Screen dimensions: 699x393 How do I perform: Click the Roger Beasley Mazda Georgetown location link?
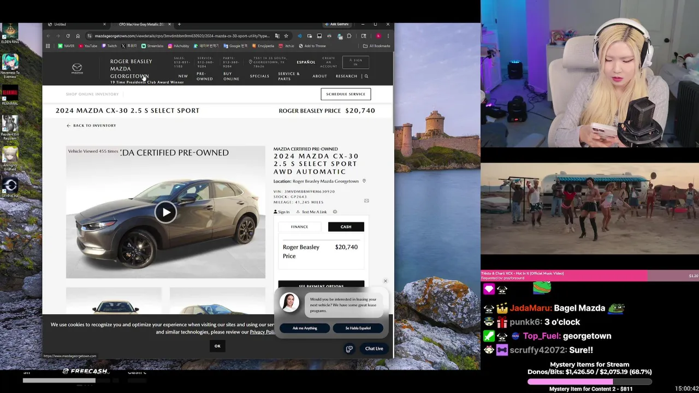pyautogui.click(x=325, y=181)
